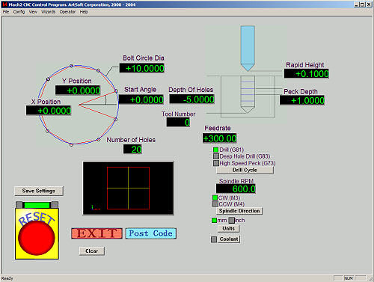Viewport: 374px width, 282px height.
Task: Click the Number of Holes field
Action: pyautogui.click(x=132, y=149)
